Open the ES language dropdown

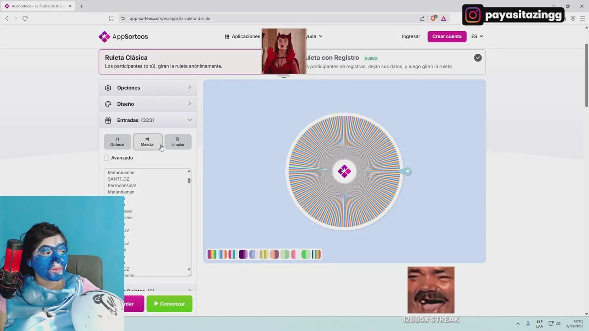(x=477, y=36)
